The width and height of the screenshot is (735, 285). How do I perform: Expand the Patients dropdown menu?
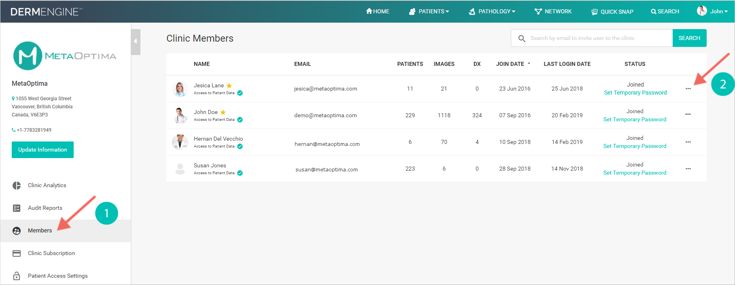(429, 12)
